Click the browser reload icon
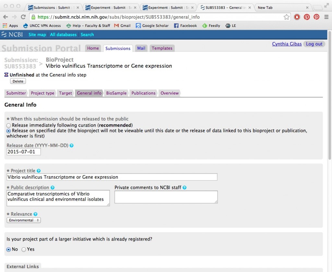 click(23, 17)
